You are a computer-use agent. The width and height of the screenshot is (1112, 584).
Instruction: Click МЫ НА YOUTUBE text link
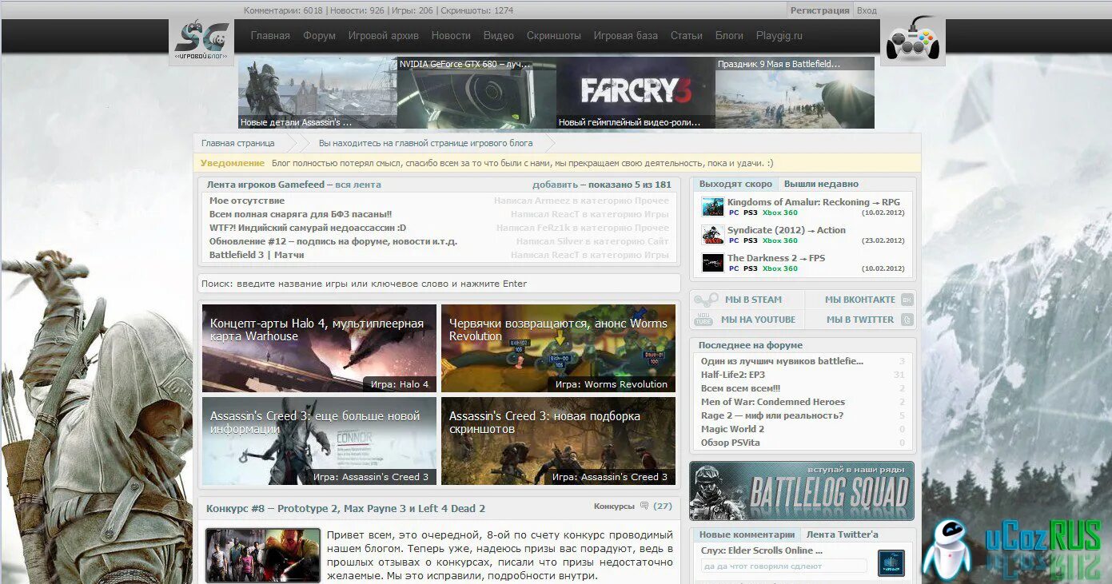click(758, 320)
